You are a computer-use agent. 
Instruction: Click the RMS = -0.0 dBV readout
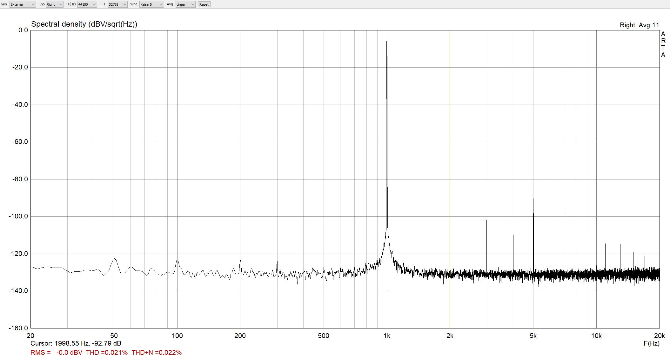click(x=56, y=353)
